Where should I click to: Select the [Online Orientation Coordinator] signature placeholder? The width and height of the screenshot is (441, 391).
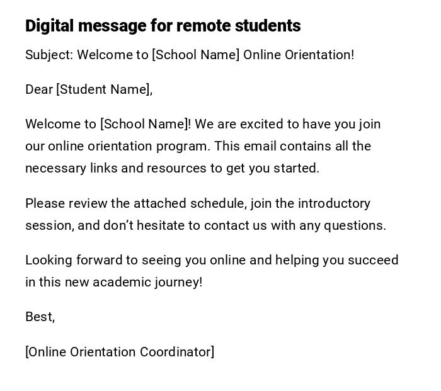tap(120, 352)
